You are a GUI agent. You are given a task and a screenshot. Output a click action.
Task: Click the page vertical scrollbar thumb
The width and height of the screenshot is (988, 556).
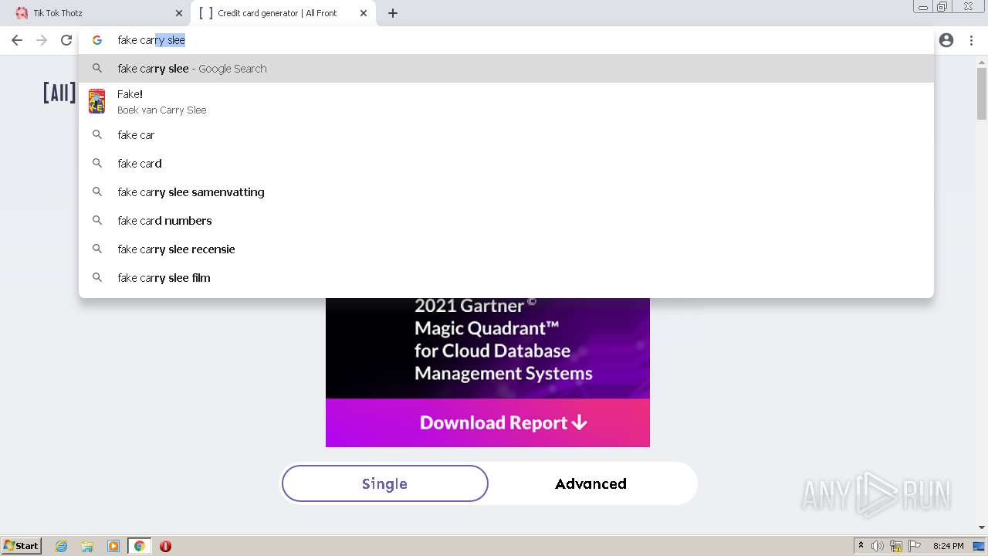(982, 93)
